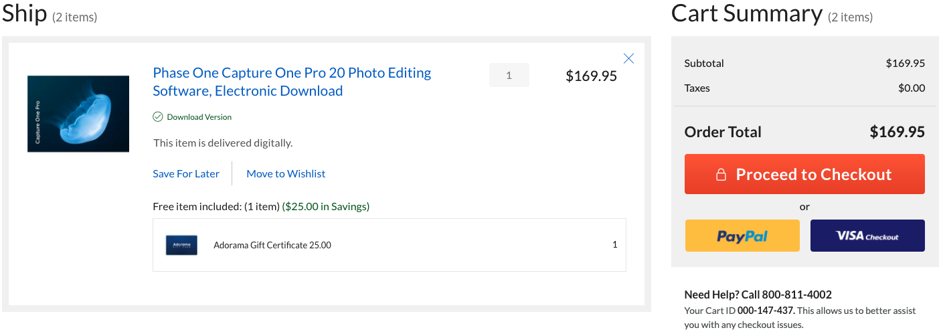The width and height of the screenshot is (941, 334).
Task: Save the item with Save For Later
Action: click(x=186, y=174)
